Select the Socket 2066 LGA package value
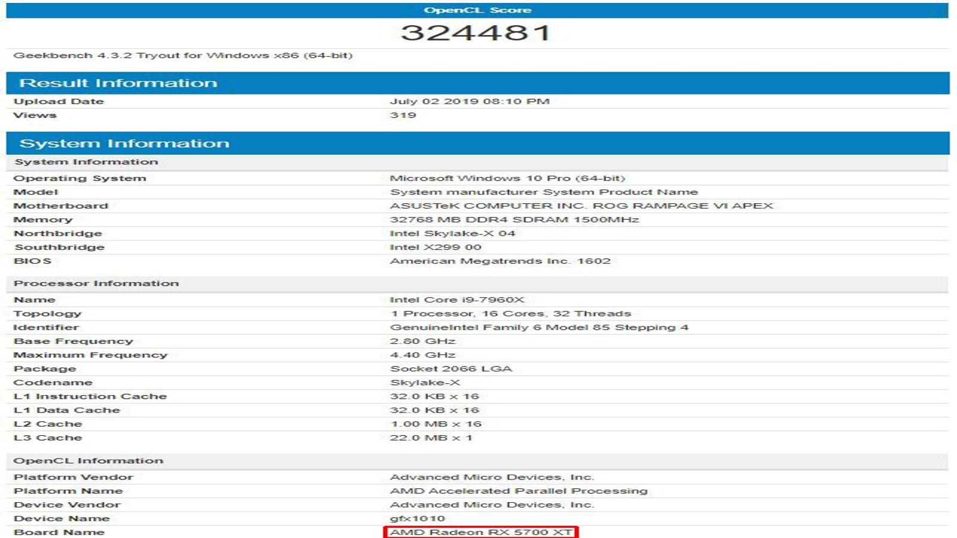Screen dimensions: 957x538 (x=451, y=368)
